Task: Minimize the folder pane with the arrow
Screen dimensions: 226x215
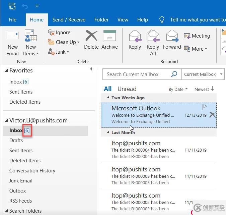Action: pos(91,69)
